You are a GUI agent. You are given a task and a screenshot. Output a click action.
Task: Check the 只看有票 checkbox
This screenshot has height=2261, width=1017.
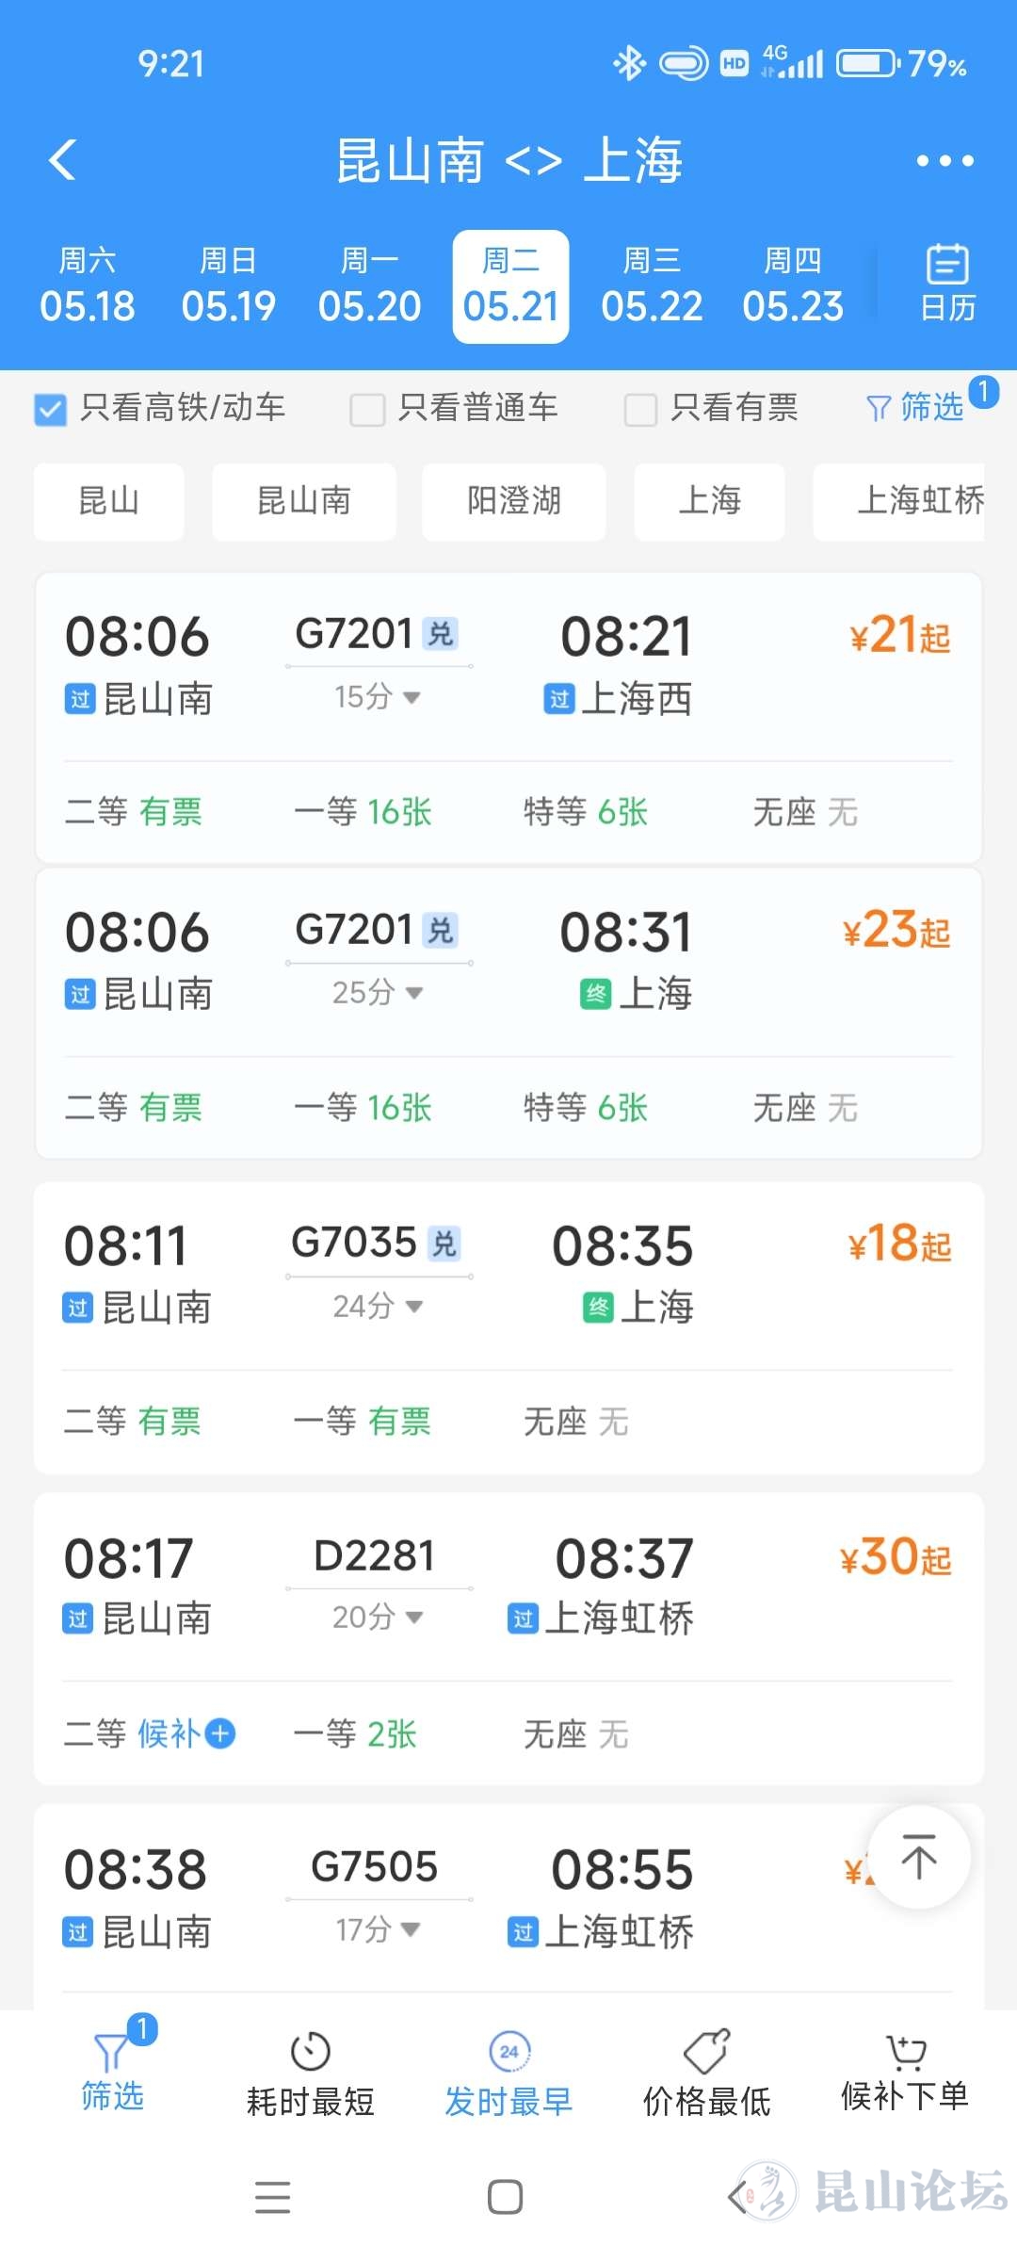pyautogui.click(x=640, y=410)
